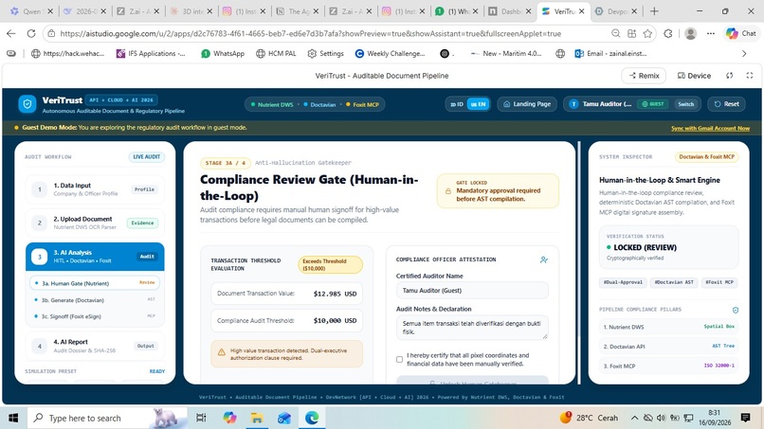Click the auditor user icon in attestation panel
This screenshot has height=429, width=764.
(x=544, y=260)
